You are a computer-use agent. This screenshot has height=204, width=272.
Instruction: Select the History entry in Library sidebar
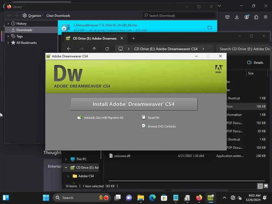pos(21,24)
